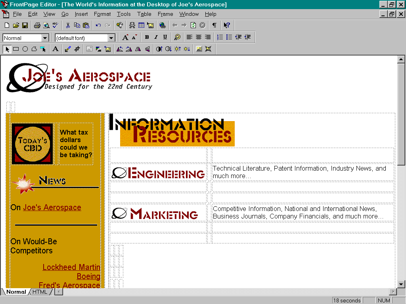This screenshot has width=406, height=304.
Task: Open the File menu
Action: (x=17, y=14)
